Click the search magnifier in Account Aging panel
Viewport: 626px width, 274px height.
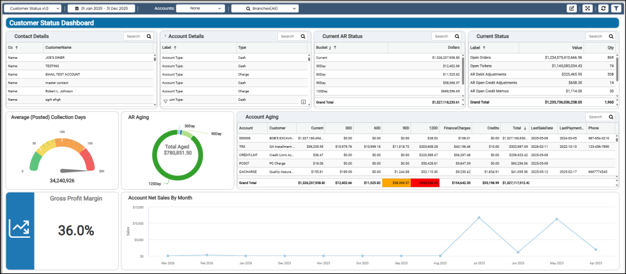[x=611, y=117]
